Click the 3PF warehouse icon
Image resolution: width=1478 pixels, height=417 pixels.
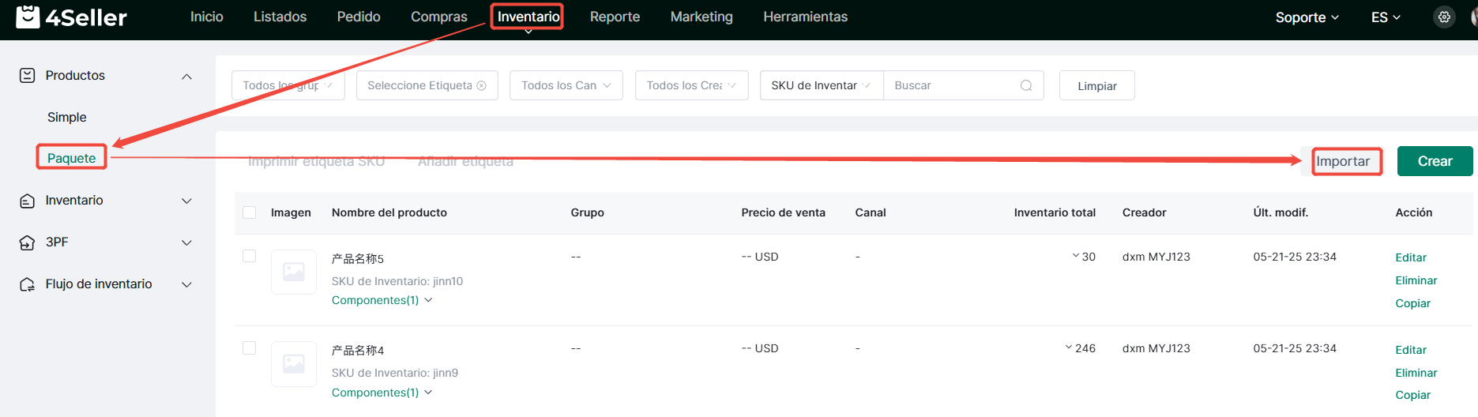coord(27,242)
